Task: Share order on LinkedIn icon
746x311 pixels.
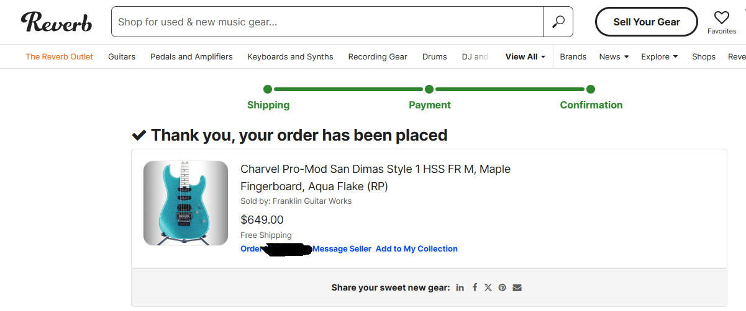Action: coord(460,287)
